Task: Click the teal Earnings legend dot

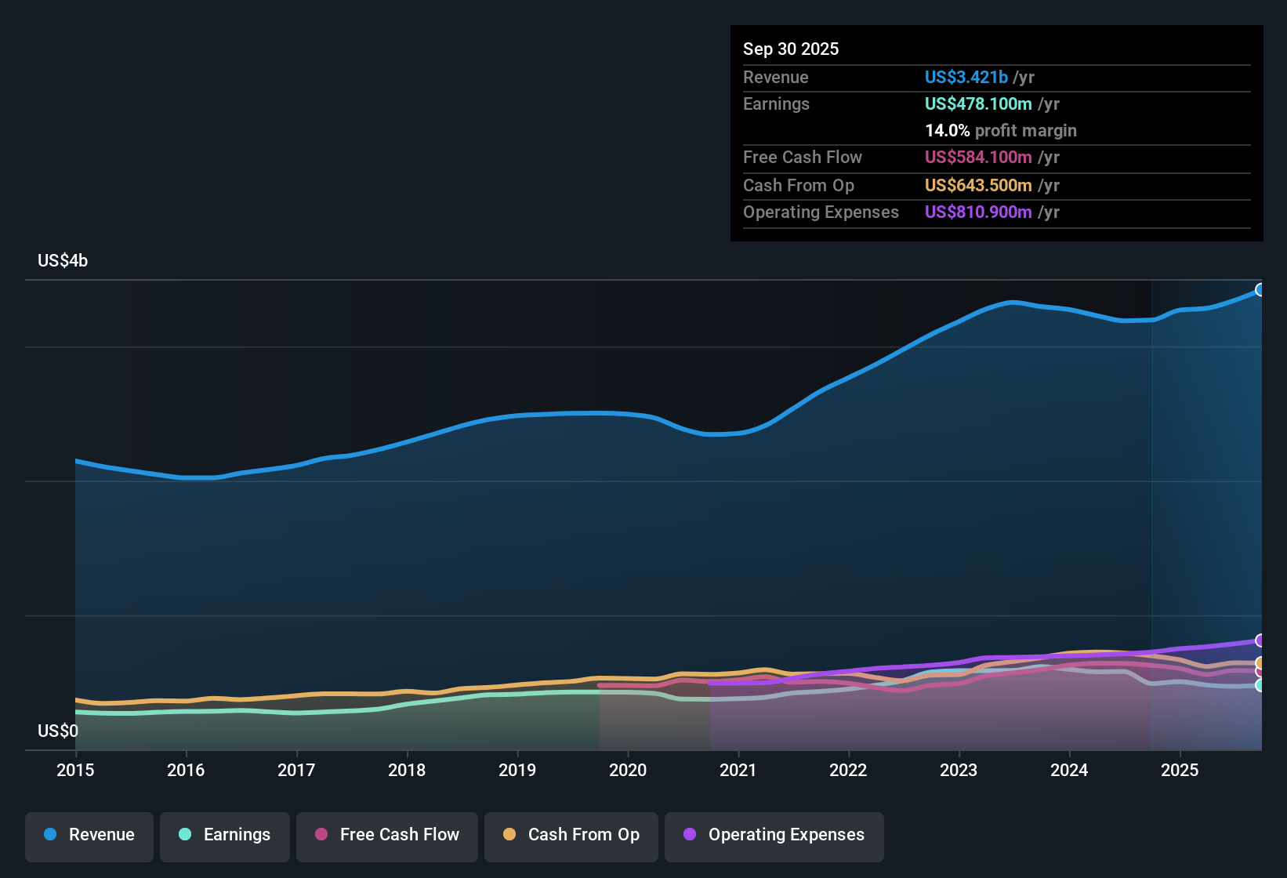Action: (x=185, y=835)
